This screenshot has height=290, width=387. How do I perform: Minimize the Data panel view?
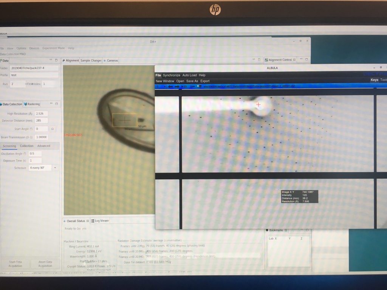click(51, 60)
